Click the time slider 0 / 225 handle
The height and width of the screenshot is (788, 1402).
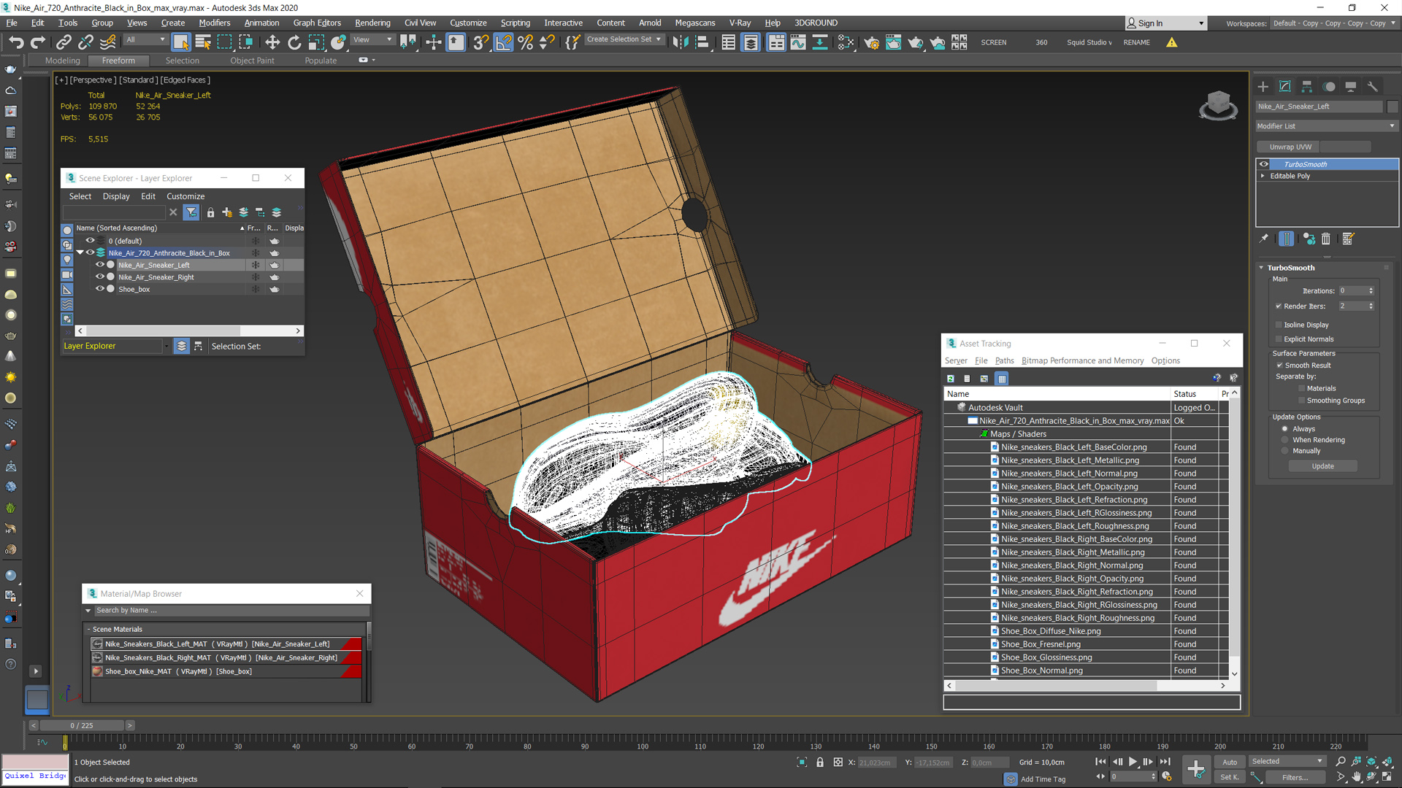(x=82, y=725)
